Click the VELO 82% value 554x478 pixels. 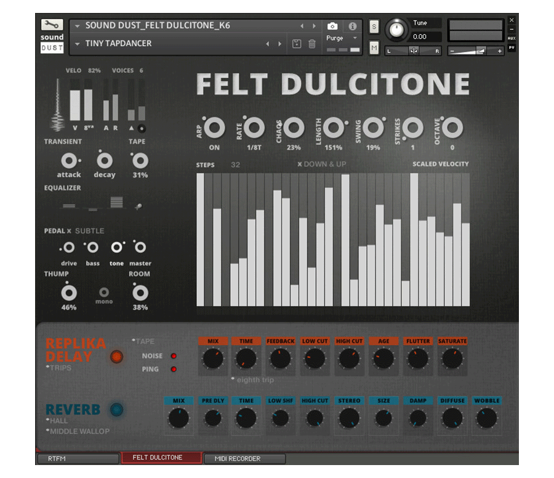[x=94, y=71]
